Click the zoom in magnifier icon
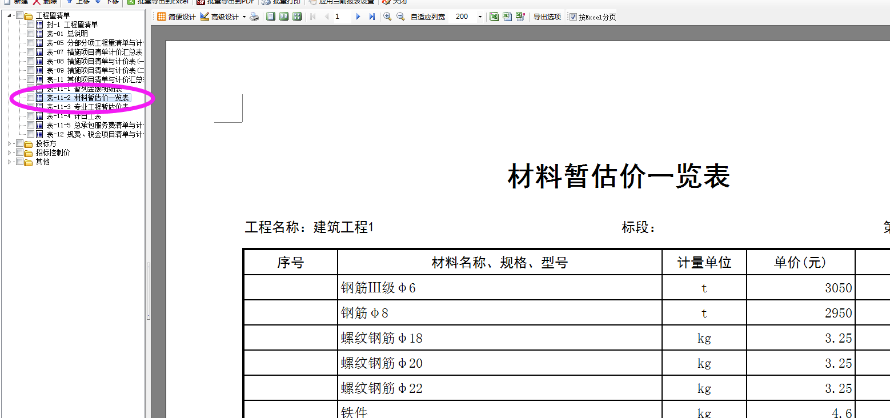 [x=387, y=17]
